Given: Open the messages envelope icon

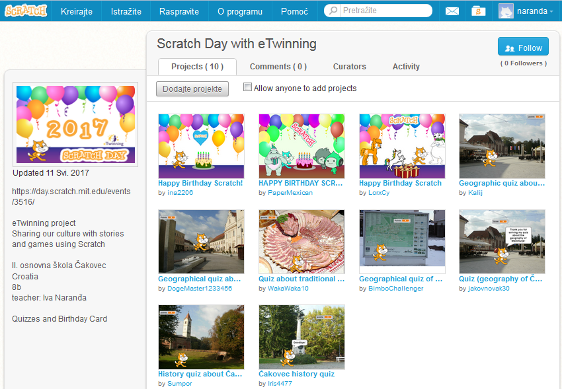Looking at the screenshot, I should coord(452,11).
